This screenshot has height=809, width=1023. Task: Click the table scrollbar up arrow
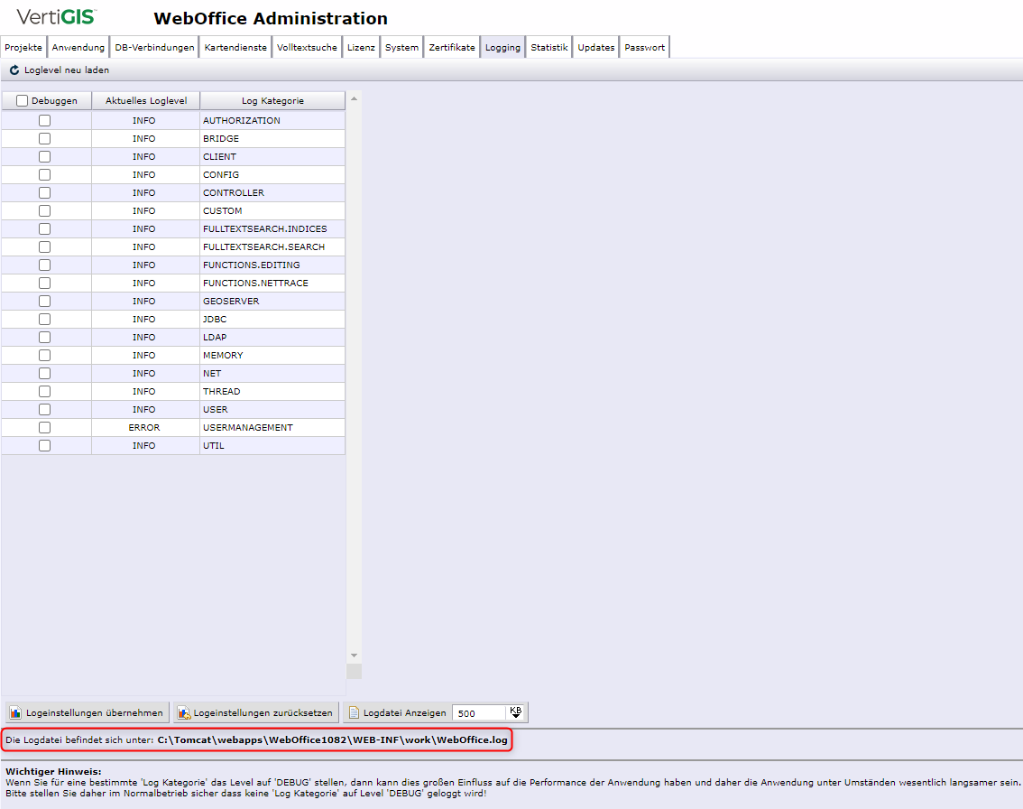coord(354,98)
